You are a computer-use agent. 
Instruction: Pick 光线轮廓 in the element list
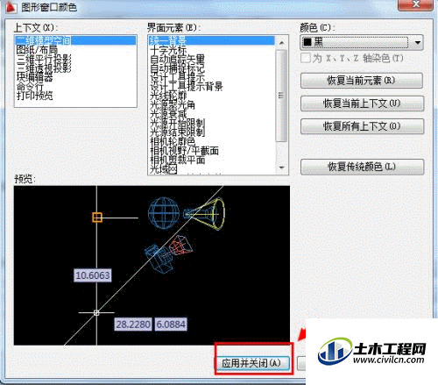168,96
